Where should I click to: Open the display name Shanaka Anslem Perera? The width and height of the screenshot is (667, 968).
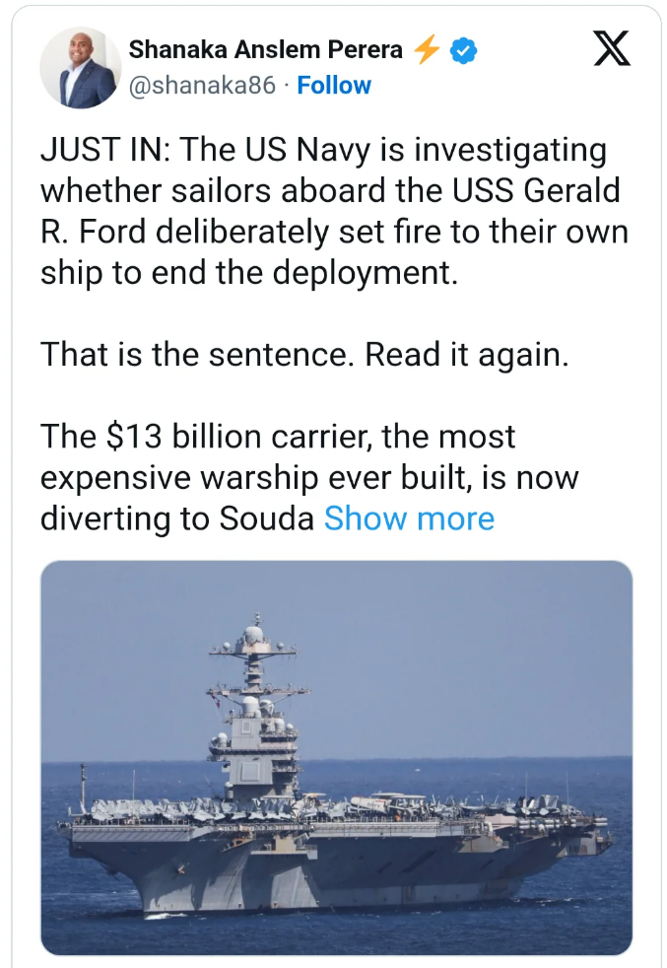pos(266,48)
